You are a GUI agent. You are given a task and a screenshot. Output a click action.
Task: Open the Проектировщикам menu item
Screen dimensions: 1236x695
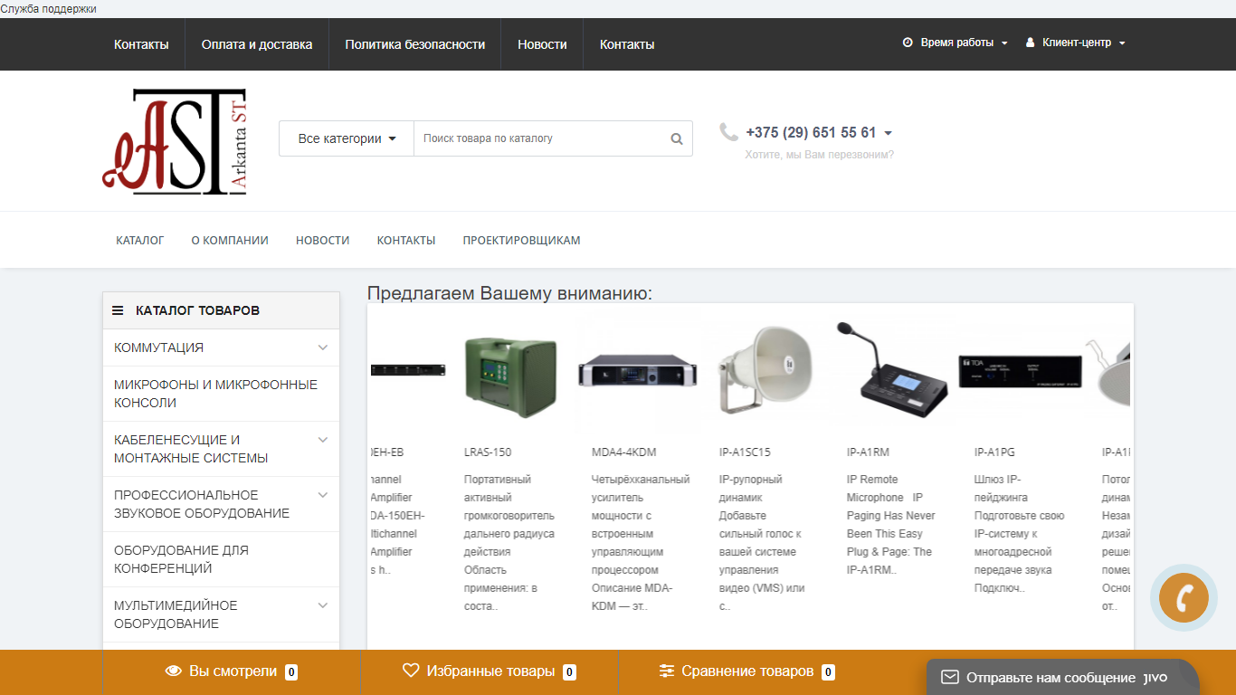point(522,241)
